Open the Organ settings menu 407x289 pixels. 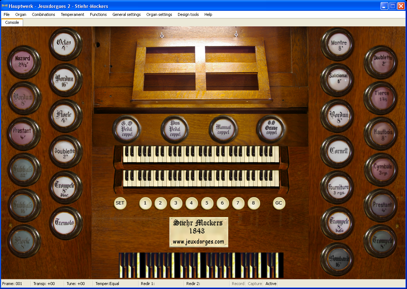pos(159,14)
